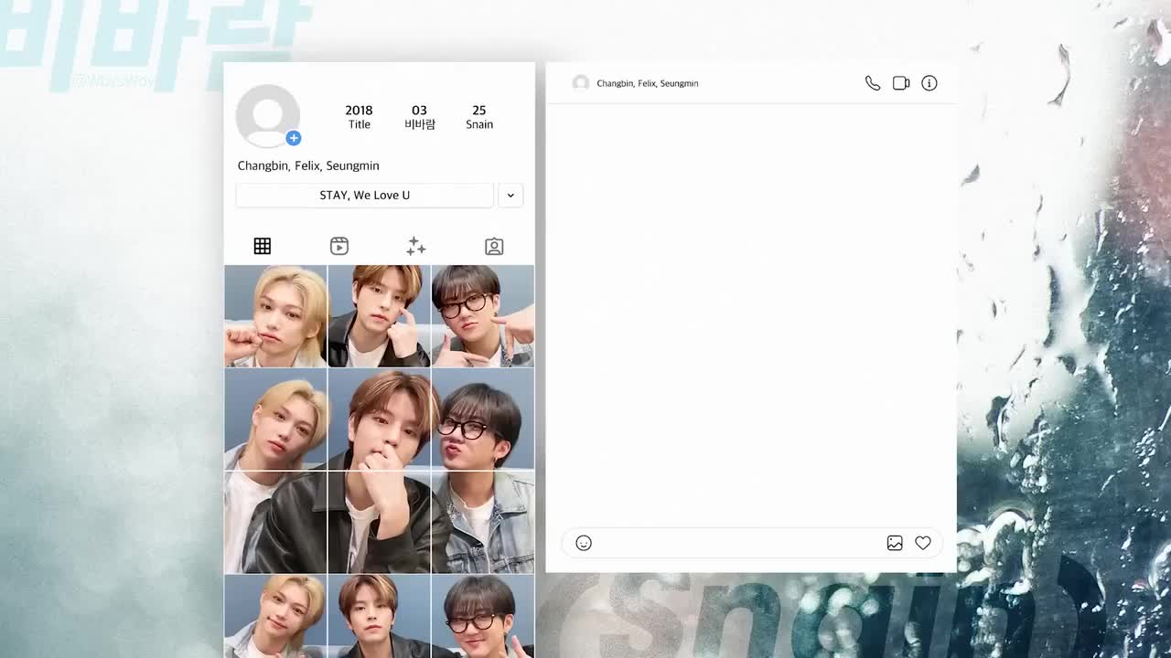Image resolution: width=1171 pixels, height=658 pixels.
Task: Send a heart from the message bar
Action: click(x=923, y=544)
